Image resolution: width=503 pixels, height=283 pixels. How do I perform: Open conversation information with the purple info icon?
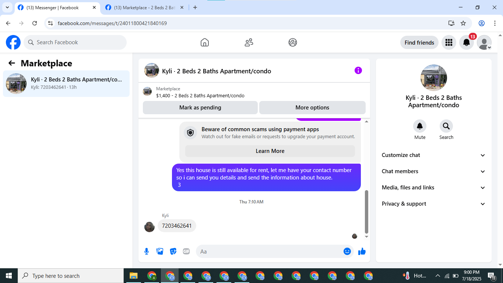tap(358, 70)
